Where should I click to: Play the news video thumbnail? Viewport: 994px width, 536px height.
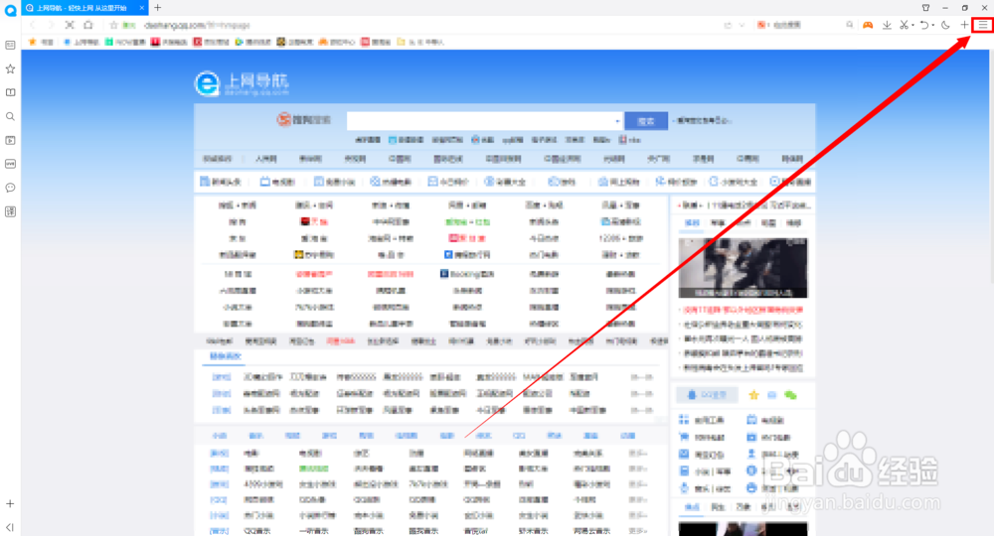coord(743,268)
